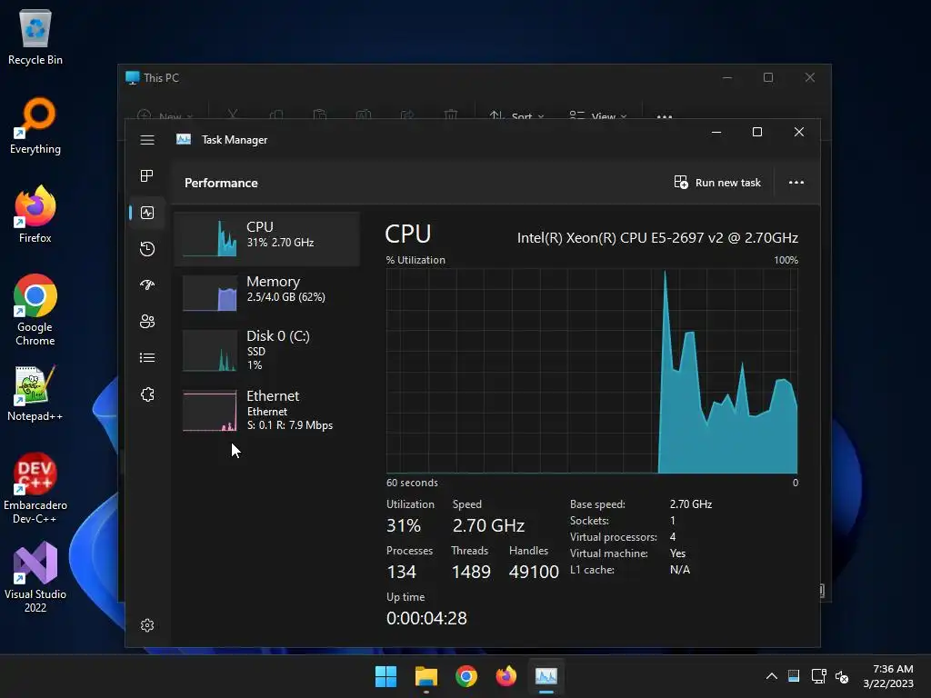Launch Firefox from the taskbar
The width and height of the screenshot is (931, 698).
click(x=506, y=676)
